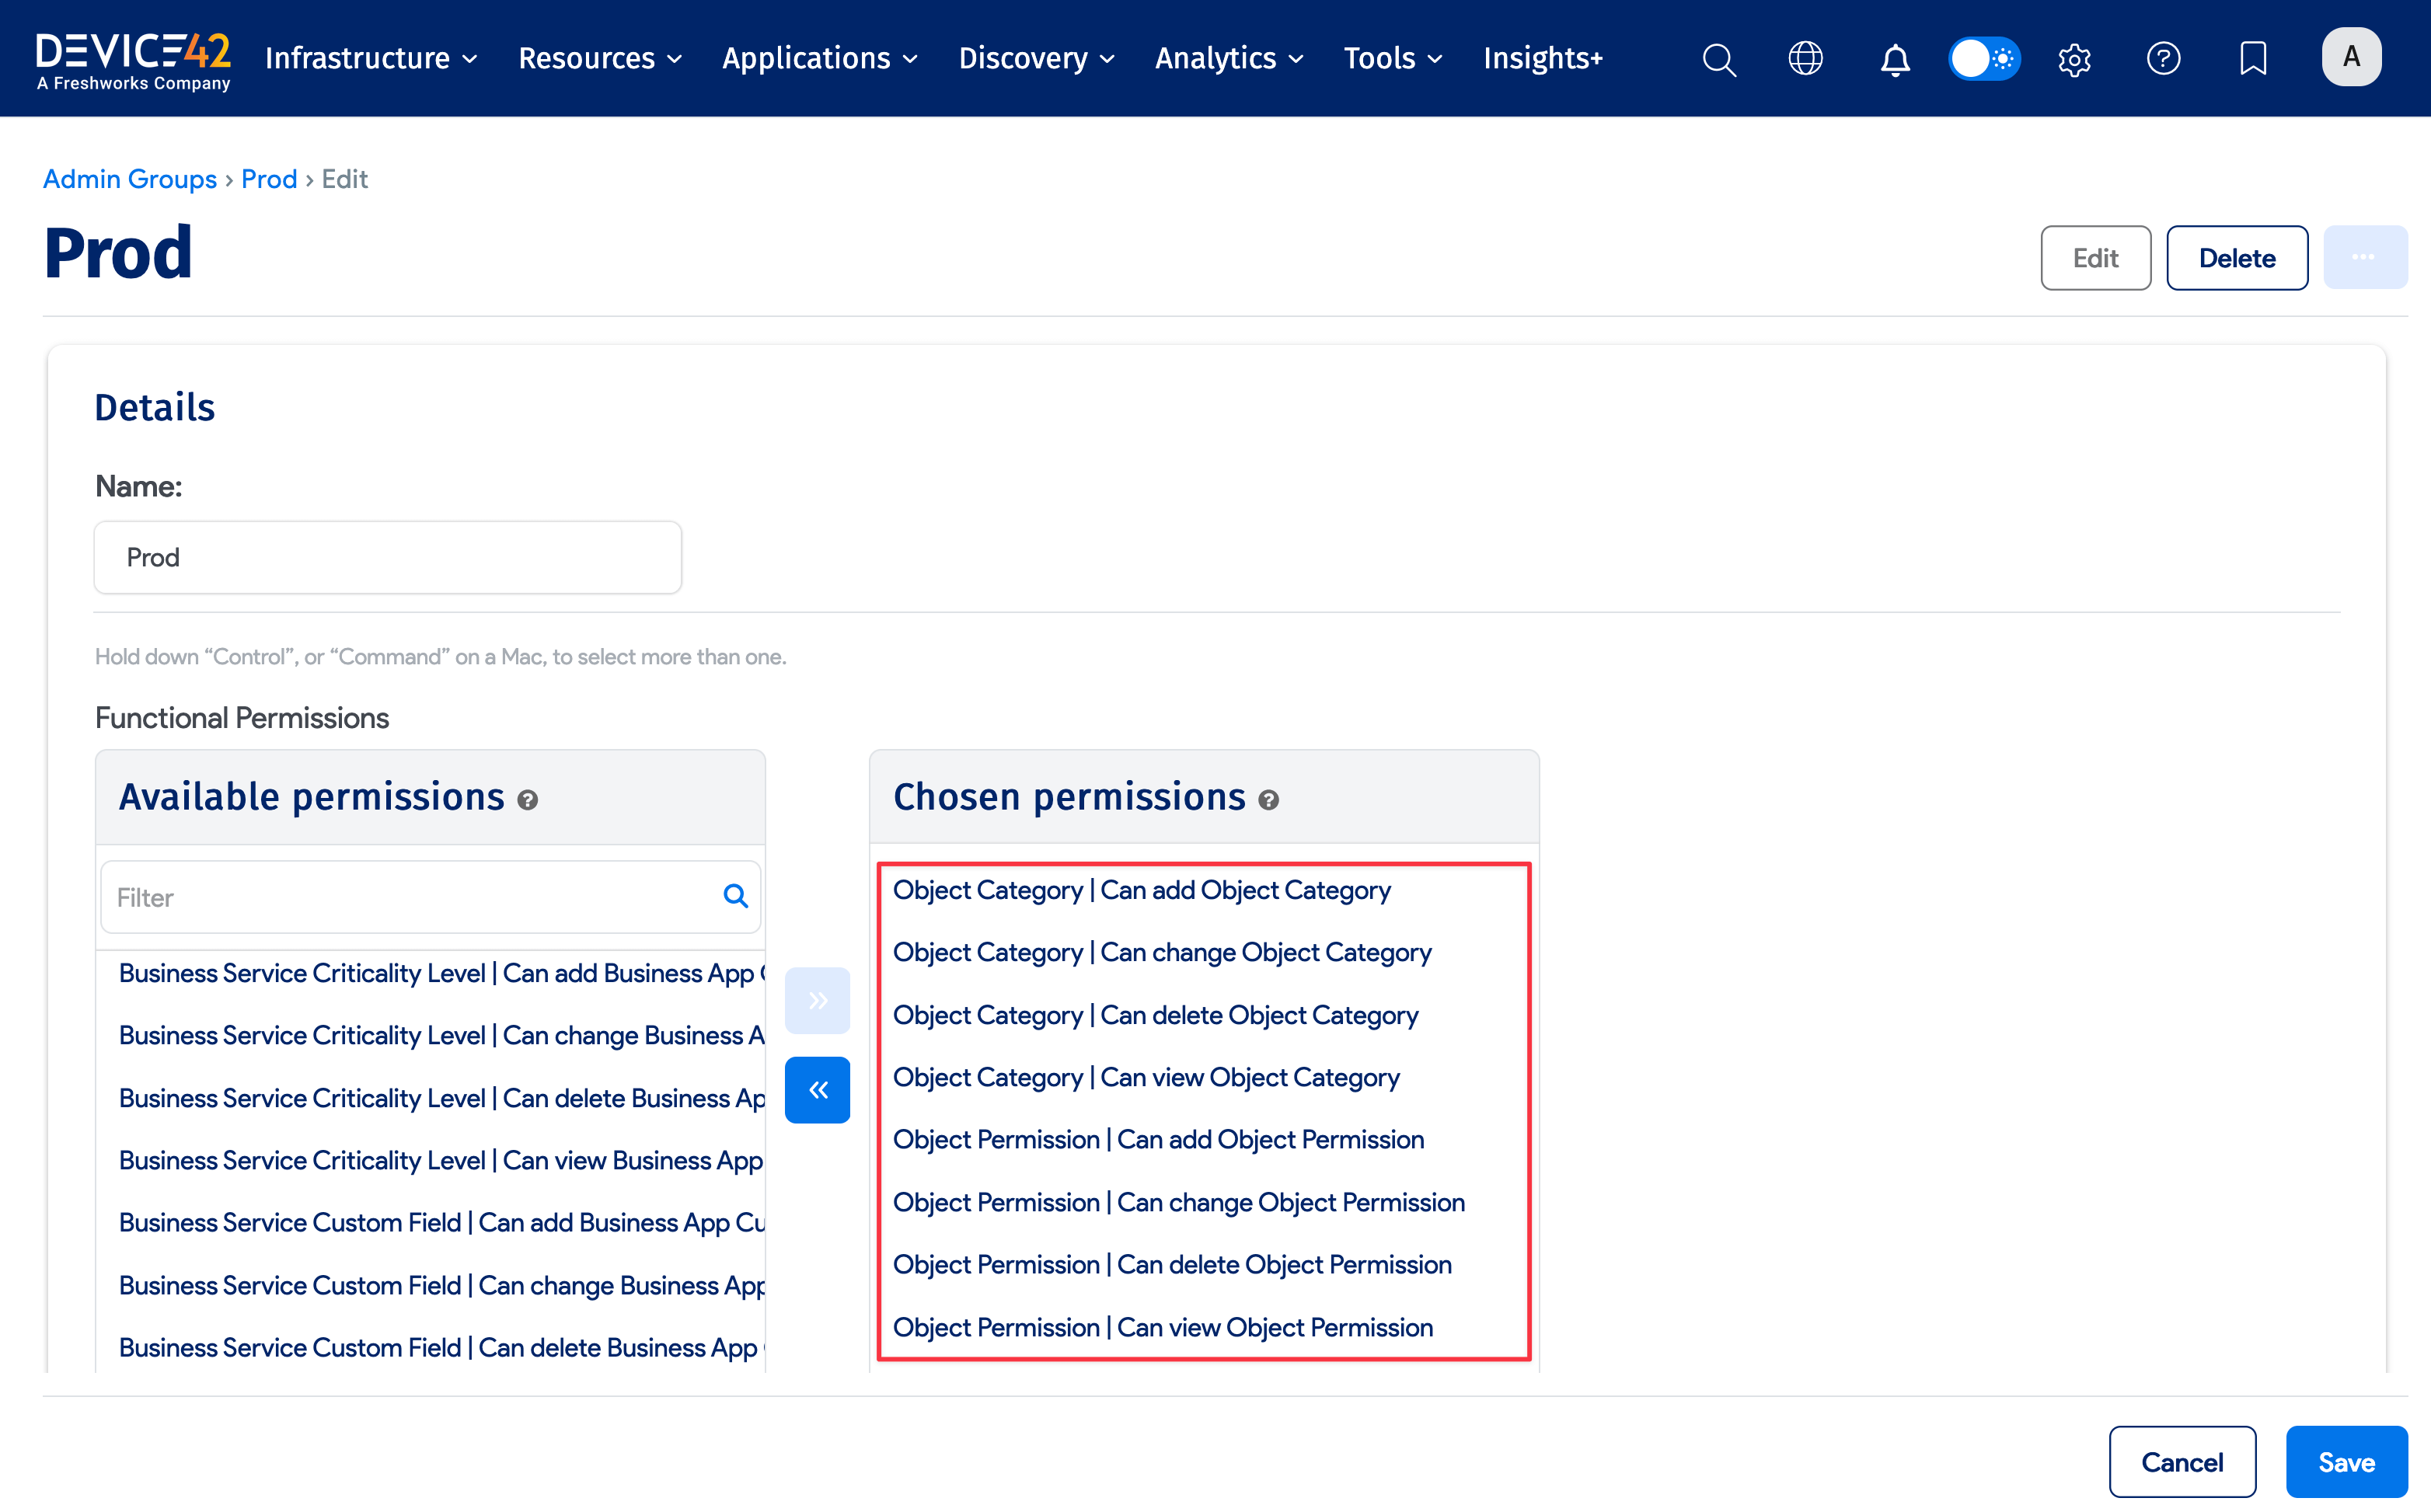Select the Object Category Can add permission
The image size is (2431, 1512).
1141,890
